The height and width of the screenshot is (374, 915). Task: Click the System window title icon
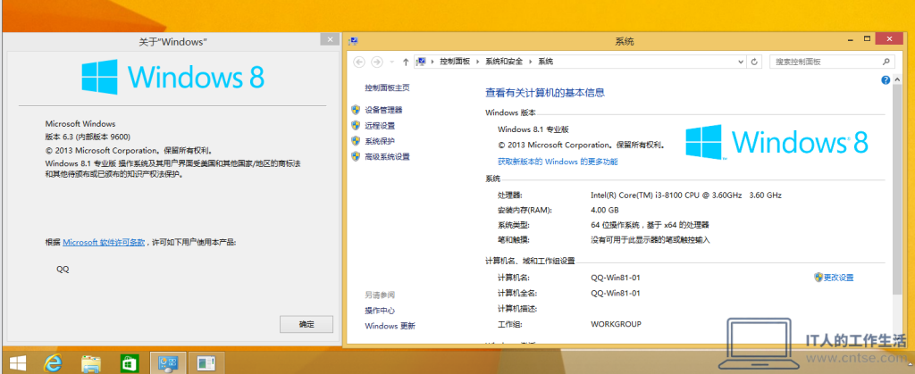[x=353, y=41]
